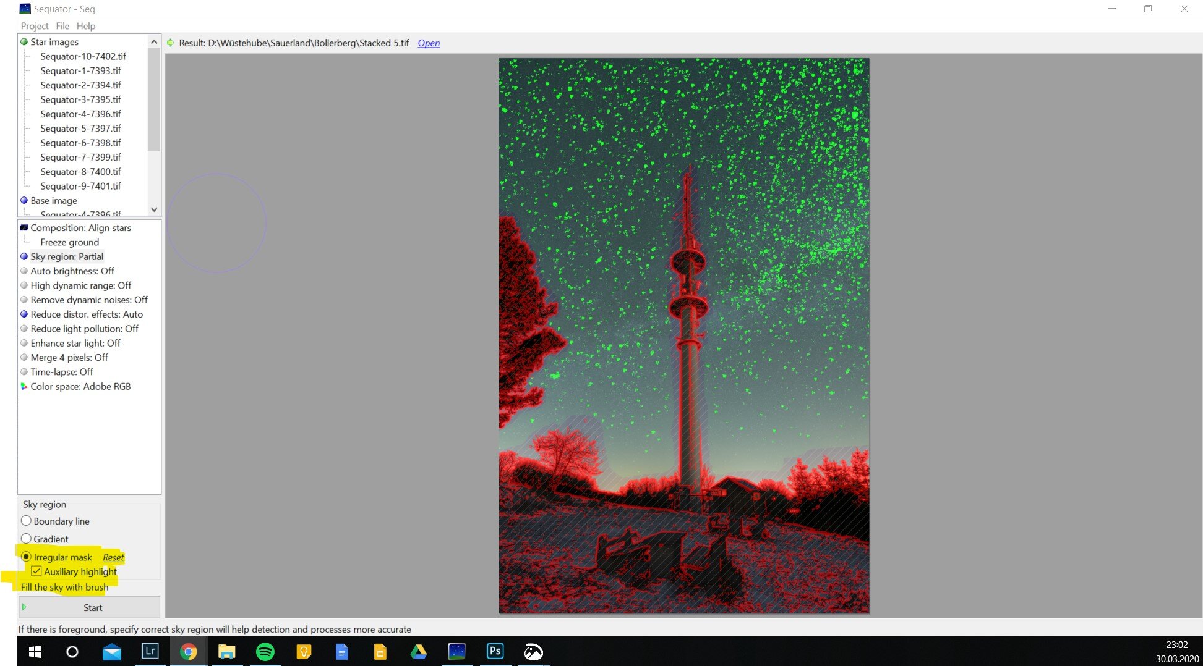This screenshot has width=1203, height=666.
Task: Click Open link next to result path
Action: 429,43
